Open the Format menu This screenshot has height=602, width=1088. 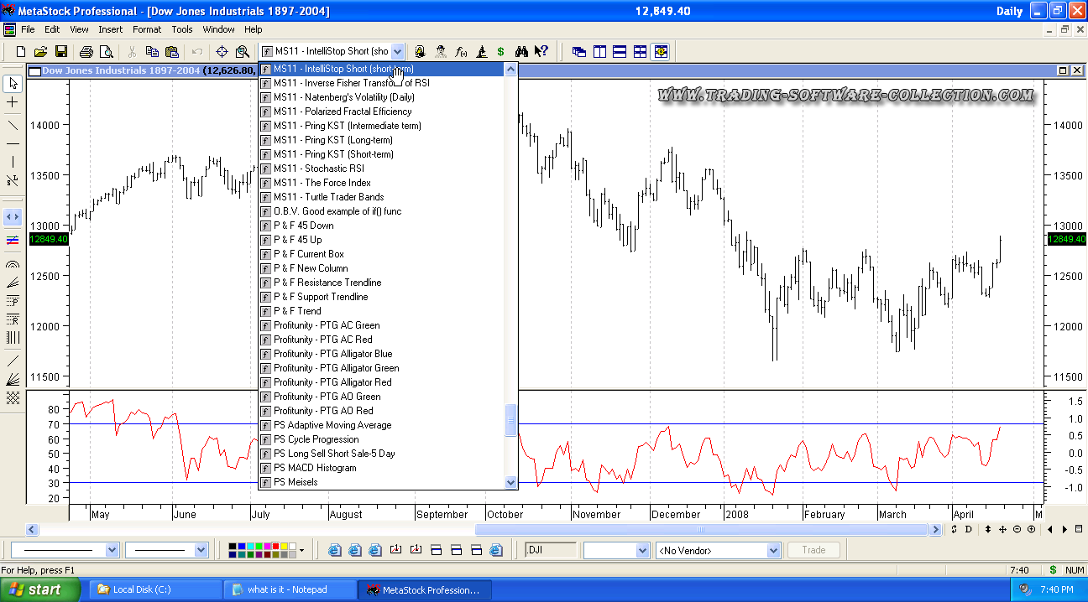point(146,29)
